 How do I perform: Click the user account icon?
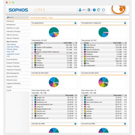pos(80,10)
